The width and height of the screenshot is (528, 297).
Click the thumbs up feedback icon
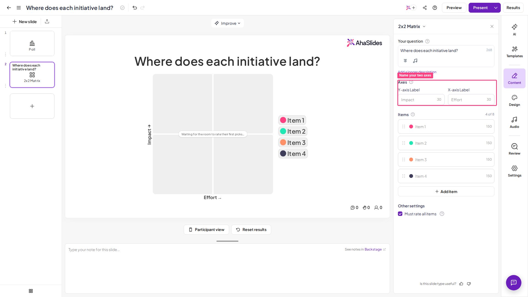(461, 284)
